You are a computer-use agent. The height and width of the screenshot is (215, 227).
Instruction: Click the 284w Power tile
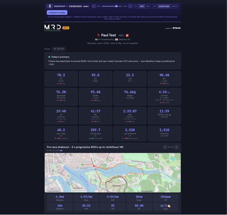[139, 198]
